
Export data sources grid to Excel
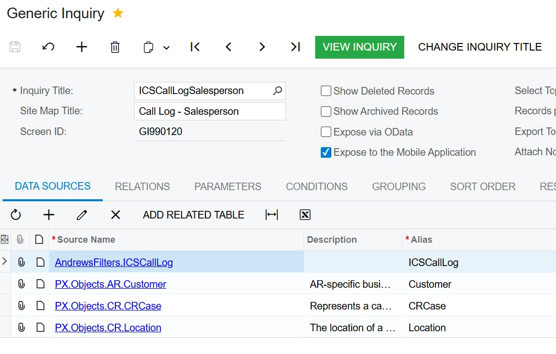coord(305,215)
